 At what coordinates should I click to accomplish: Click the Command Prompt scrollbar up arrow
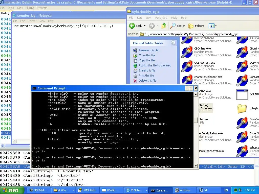[196, 94]
